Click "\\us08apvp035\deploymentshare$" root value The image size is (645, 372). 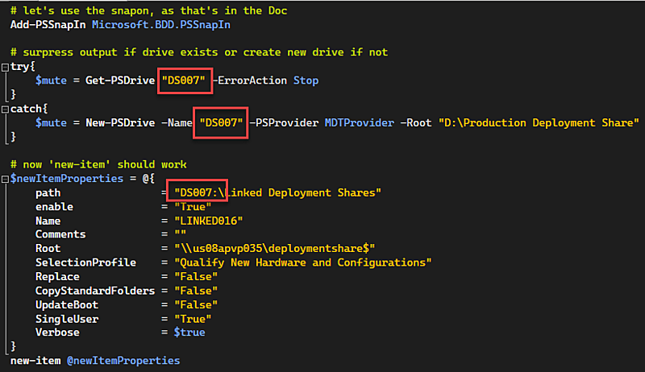(x=274, y=249)
